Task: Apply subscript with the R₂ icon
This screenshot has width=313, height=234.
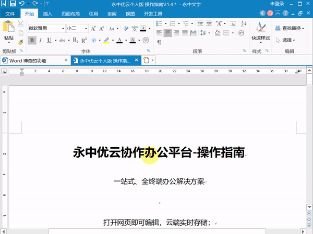Action: click(x=76, y=41)
